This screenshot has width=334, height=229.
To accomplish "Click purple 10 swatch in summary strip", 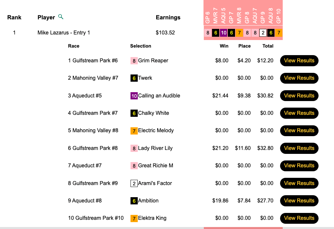I will [x=224, y=33].
